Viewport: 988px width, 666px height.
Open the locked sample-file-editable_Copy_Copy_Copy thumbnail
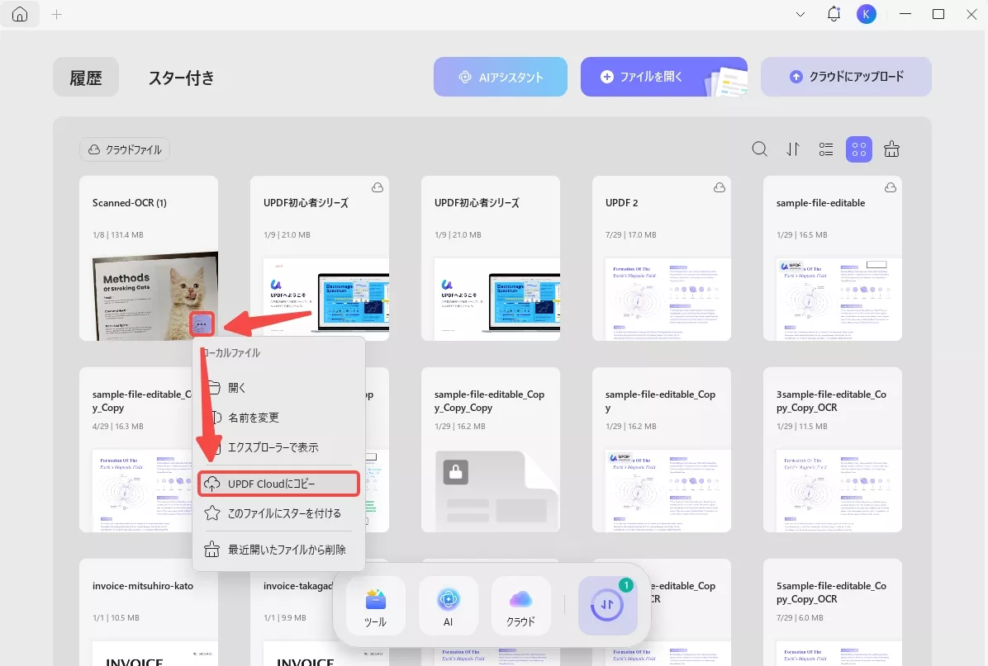(496, 491)
